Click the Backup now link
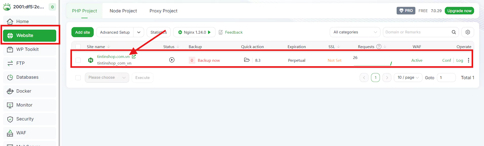Image resolution: width=484 pixels, height=146 pixels. coord(209,60)
